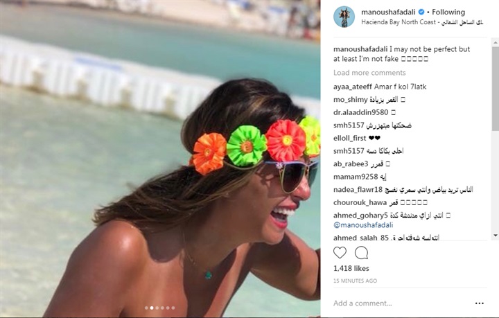Click the comments scrollbar thumb
This screenshot has width=499, height=318.
[x=495, y=89]
